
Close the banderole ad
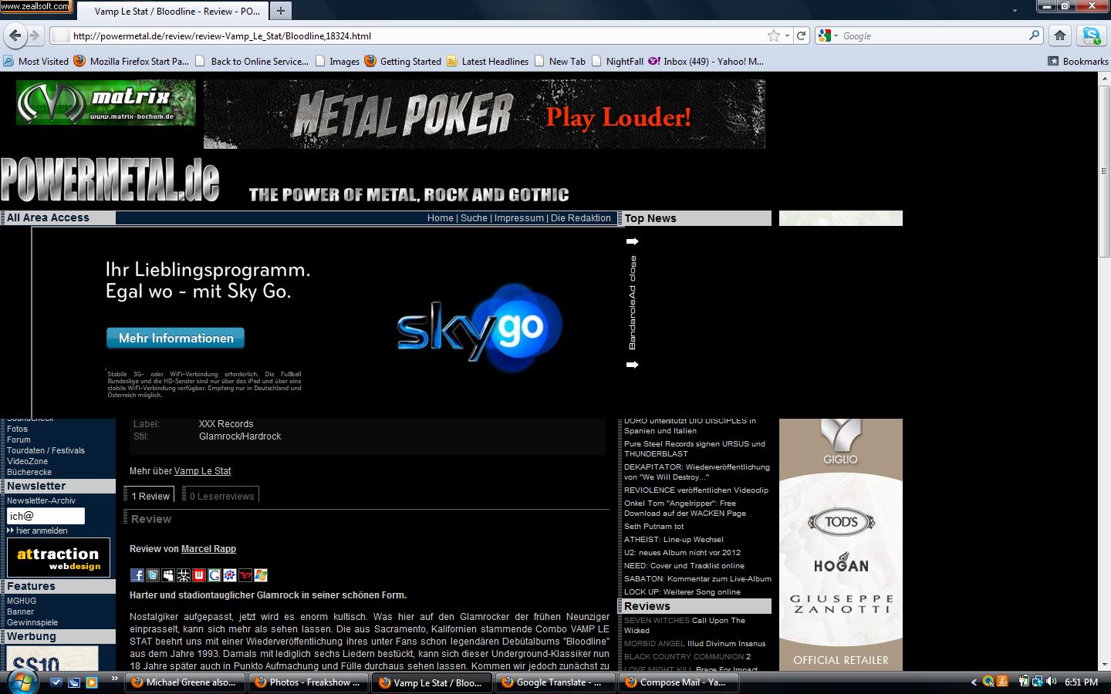(x=633, y=303)
